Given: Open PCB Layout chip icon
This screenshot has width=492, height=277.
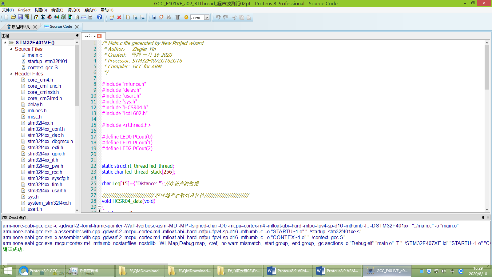Looking at the screenshot, I should [50, 17].
